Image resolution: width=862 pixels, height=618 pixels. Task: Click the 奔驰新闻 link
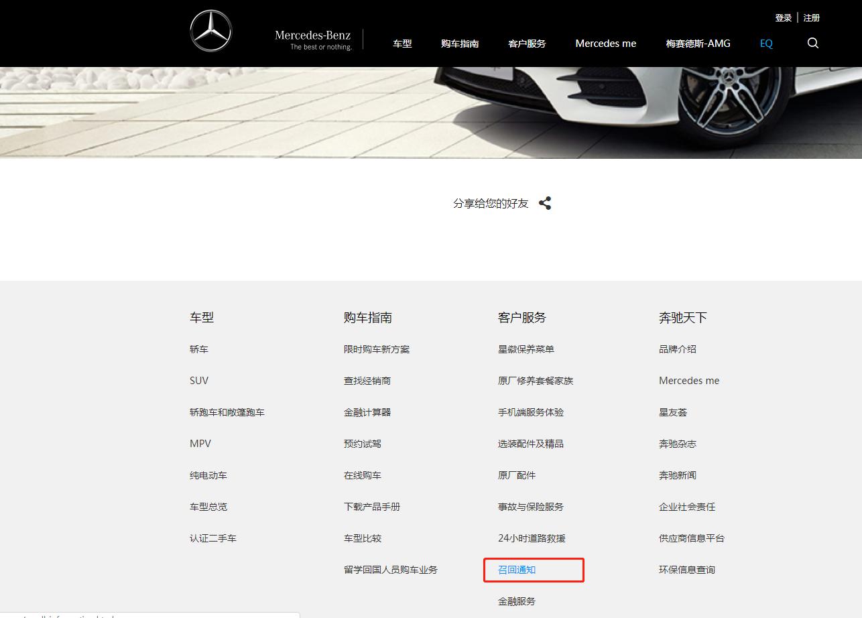pyautogui.click(x=678, y=475)
